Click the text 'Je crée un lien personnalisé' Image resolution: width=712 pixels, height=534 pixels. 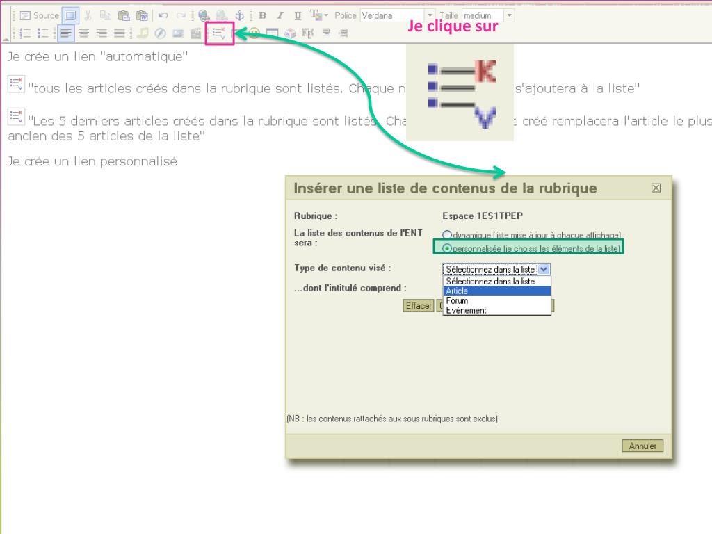[x=92, y=161]
